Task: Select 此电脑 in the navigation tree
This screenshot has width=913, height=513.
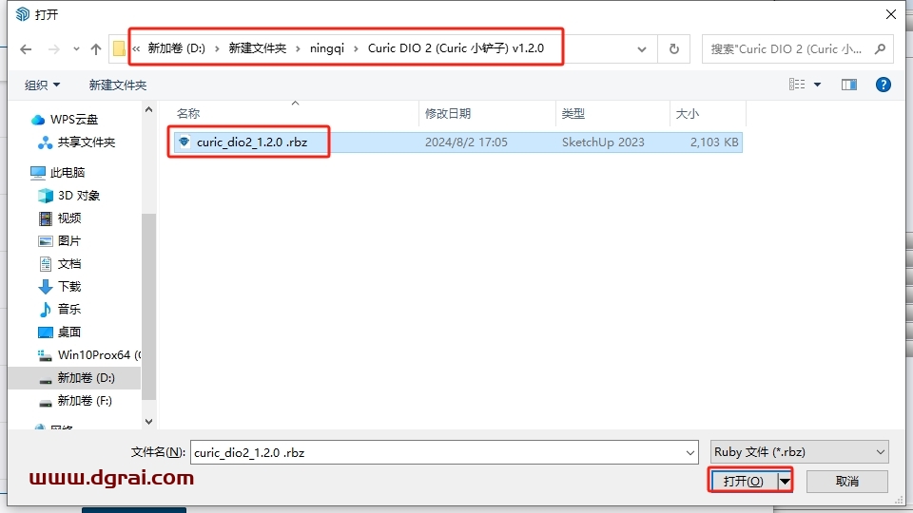Action: pos(58,172)
